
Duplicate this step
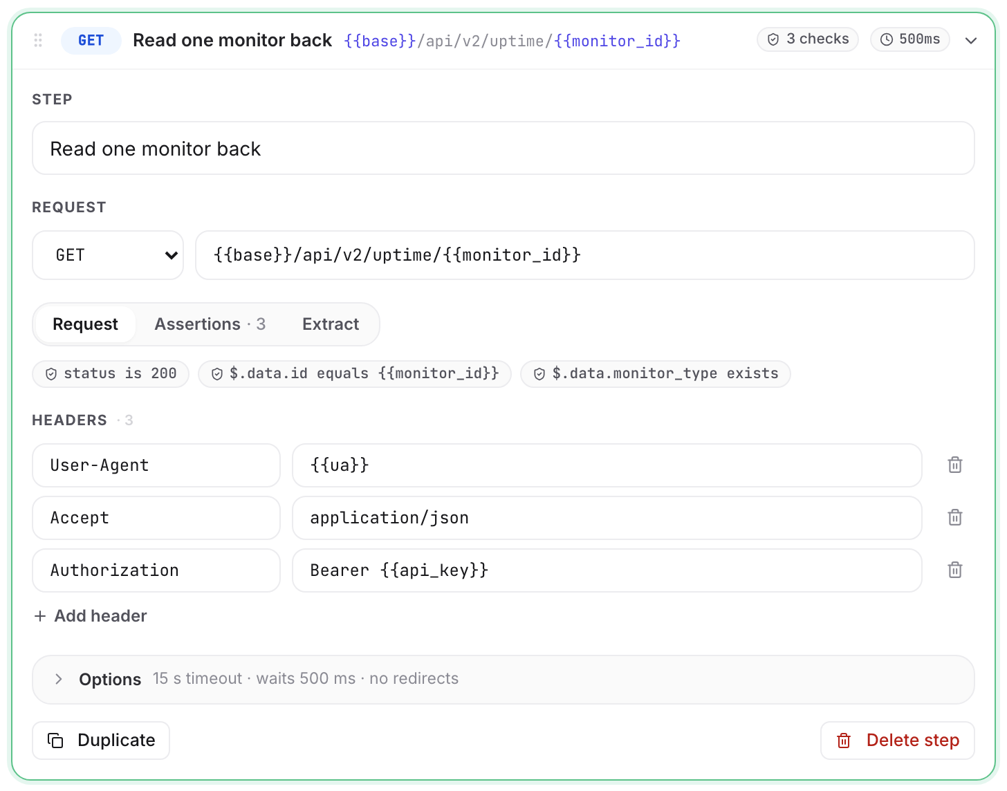point(101,741)
